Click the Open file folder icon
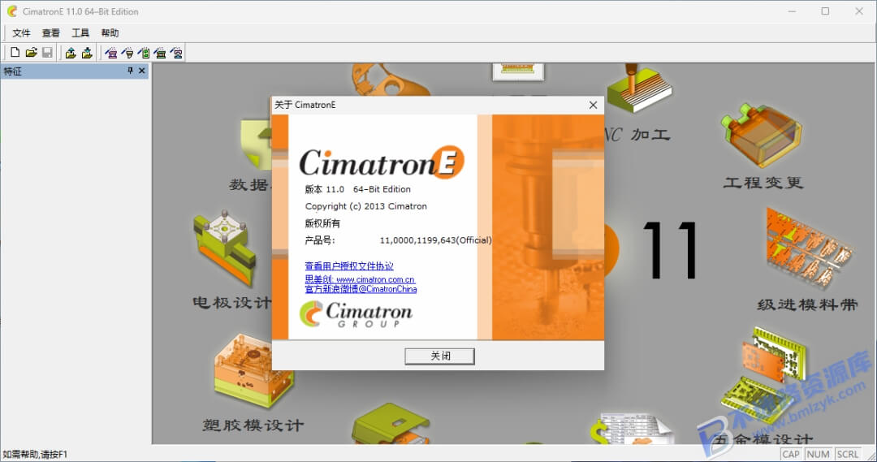This screenshot has width=877, height=462. (32, 53)
